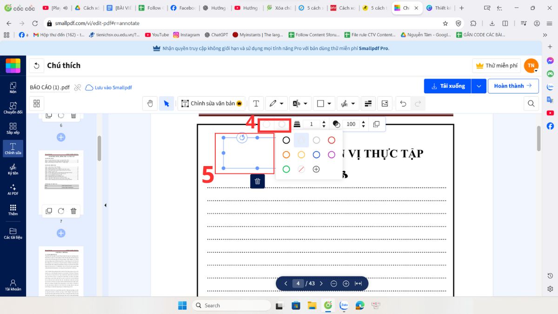Pick the text highlight tool icon

pyautogui.click(x=296, y=103)
